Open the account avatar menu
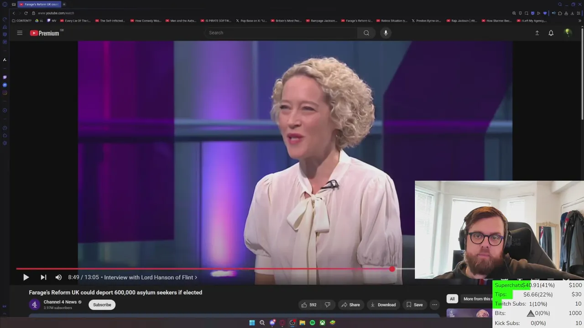Image resolution: width=584 pixels, height=328 pixels. pos(568,32)
